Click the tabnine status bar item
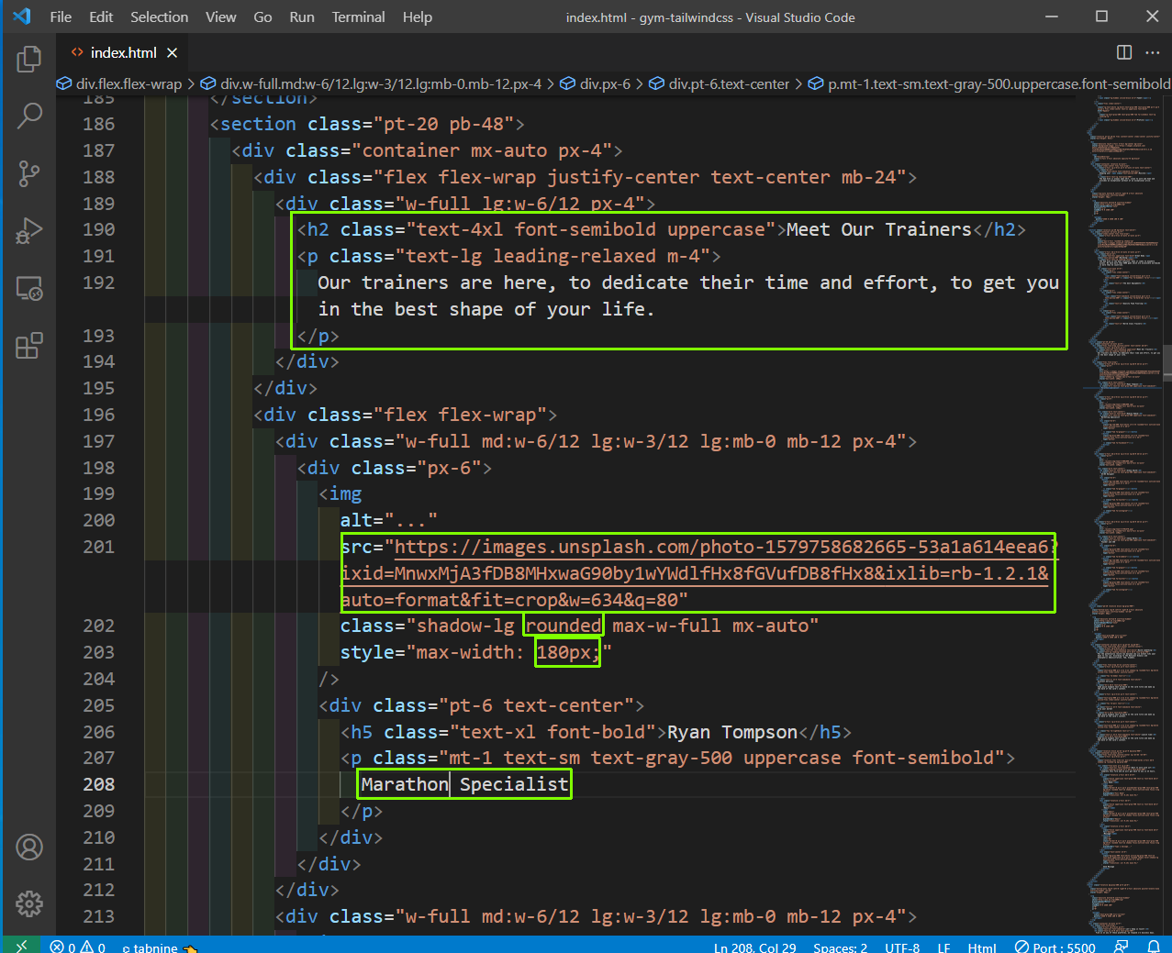The image size is (1172, 953). 160,947
